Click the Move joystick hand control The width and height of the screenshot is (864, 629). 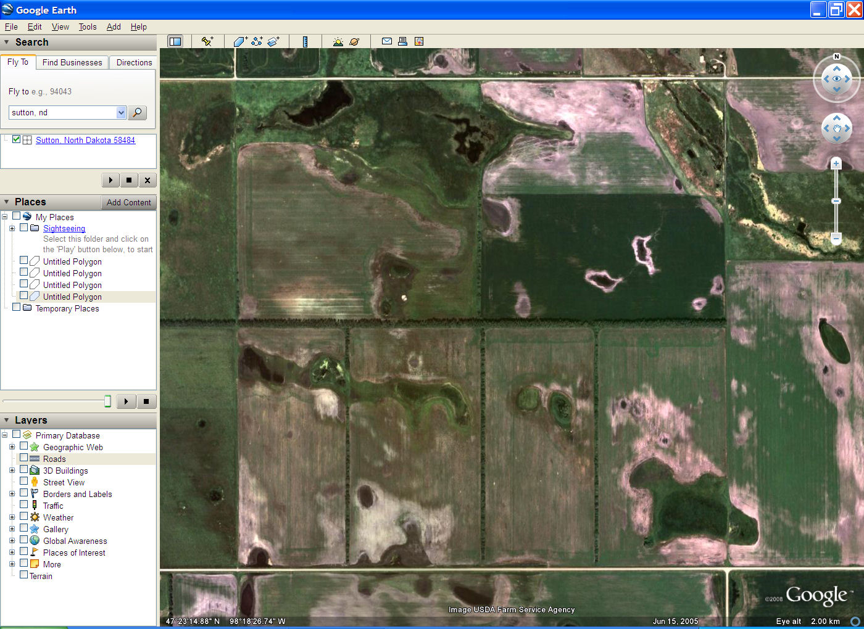point(837,129)
